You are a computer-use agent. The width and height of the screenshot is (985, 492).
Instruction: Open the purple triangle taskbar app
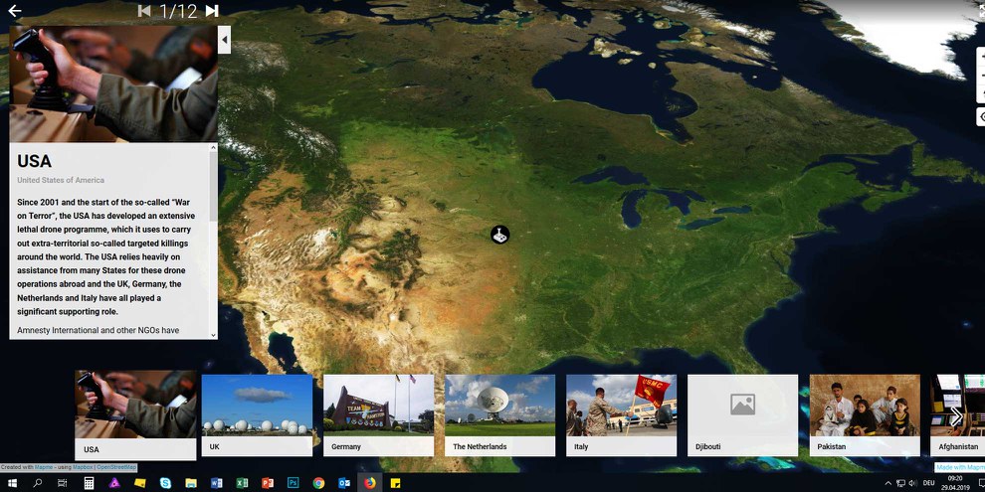point(114,483)
